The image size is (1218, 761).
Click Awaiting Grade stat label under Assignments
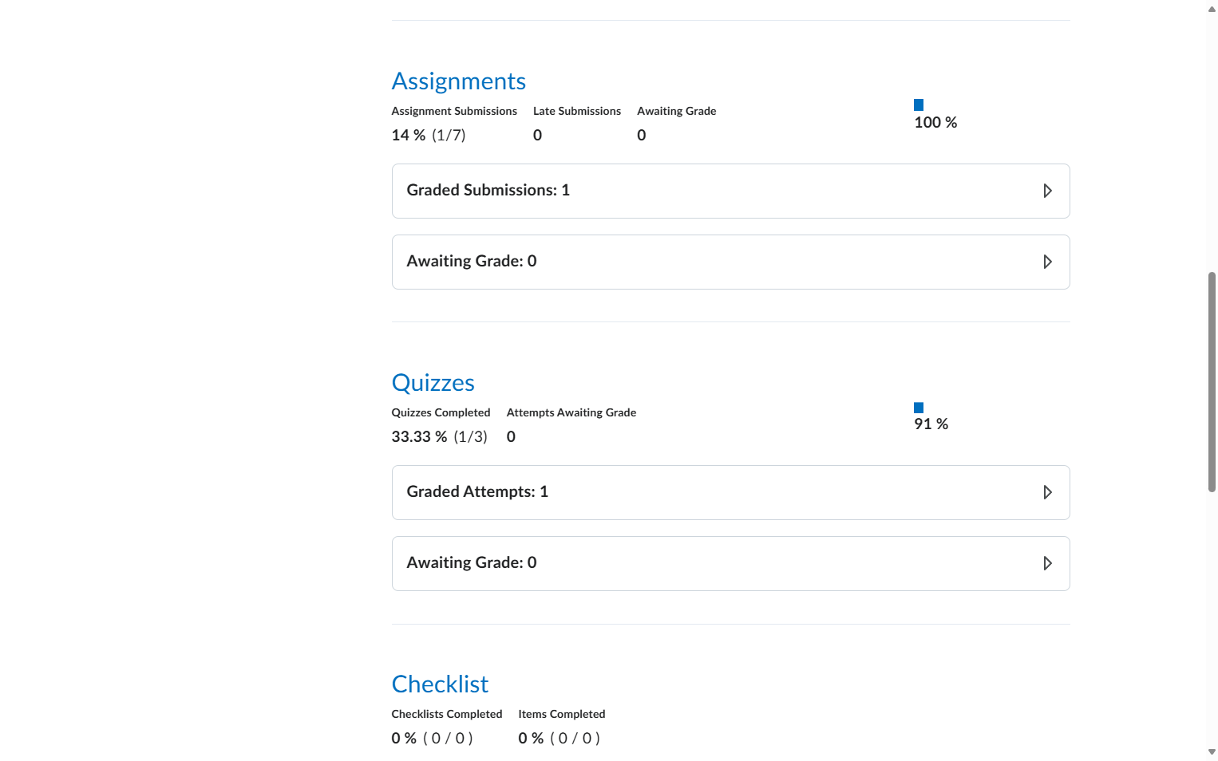tap(677, 111)
